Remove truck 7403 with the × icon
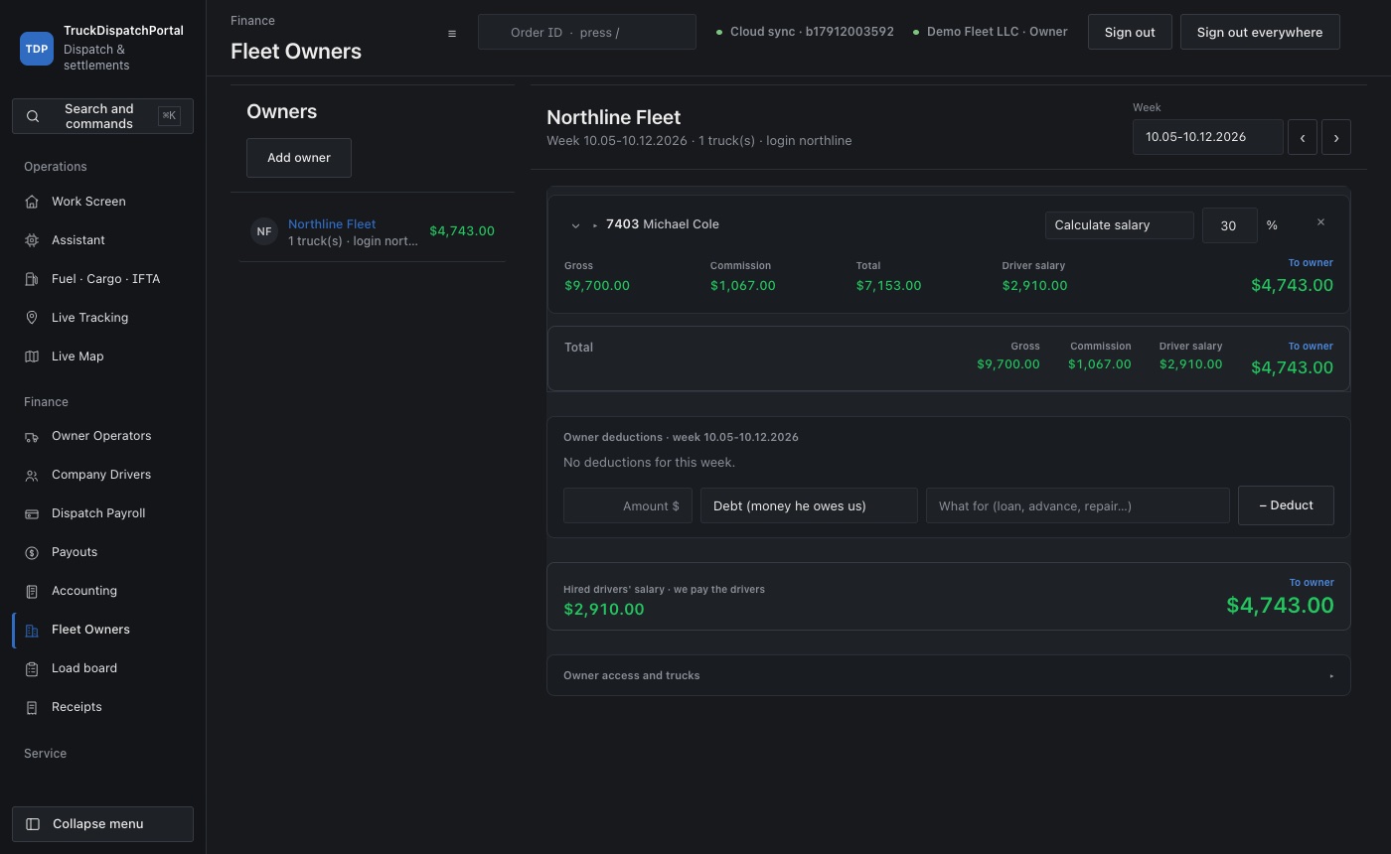 point(1320,222)
